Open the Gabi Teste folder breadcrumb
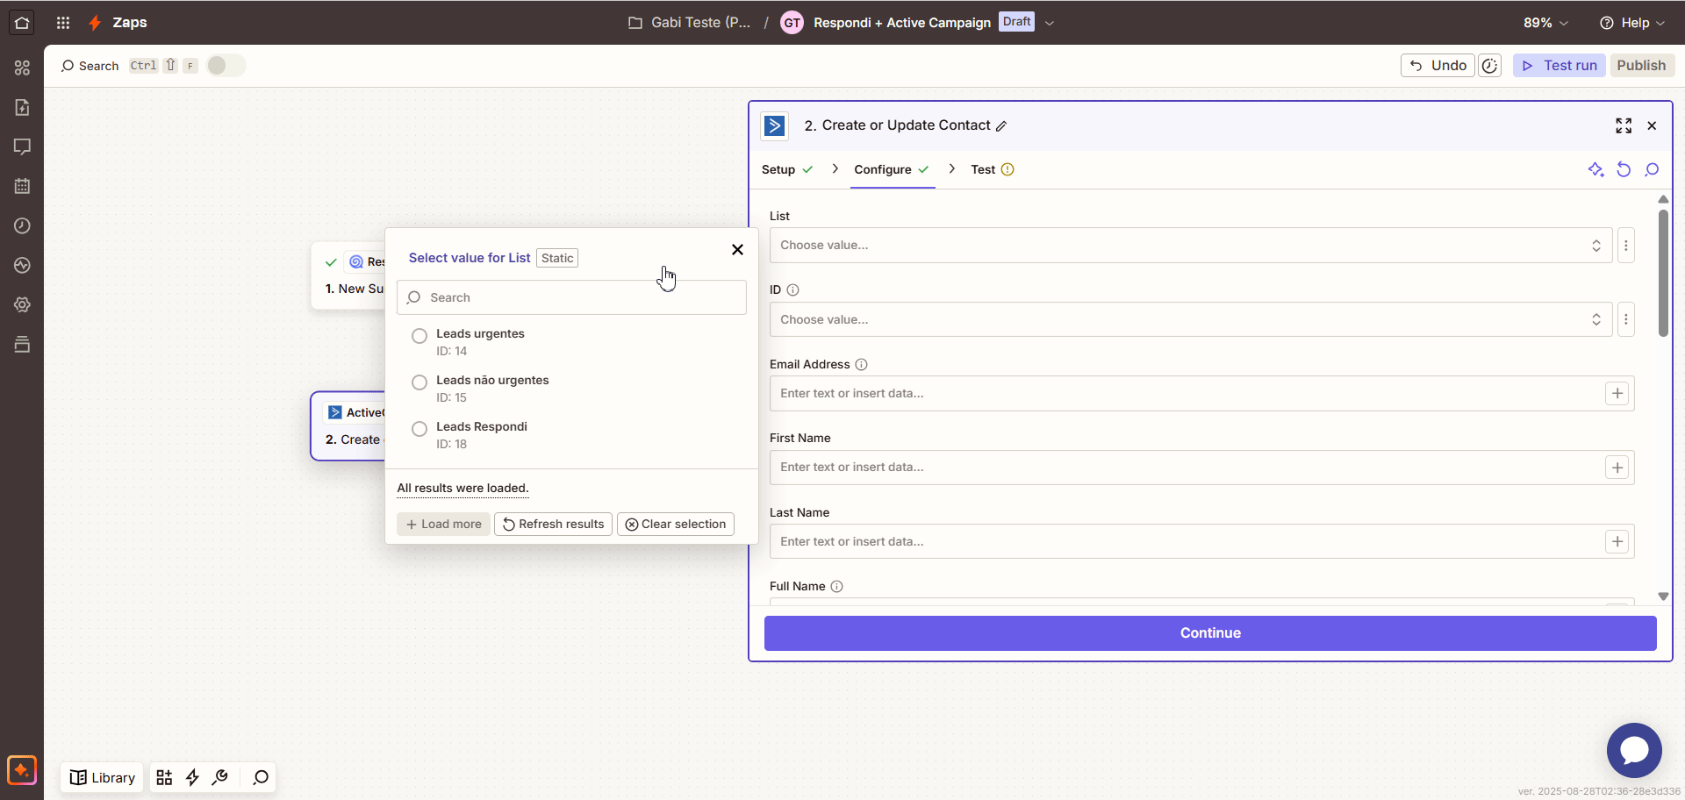Image resolution: width=1685 pixels, height=800 pixels. 690,23
